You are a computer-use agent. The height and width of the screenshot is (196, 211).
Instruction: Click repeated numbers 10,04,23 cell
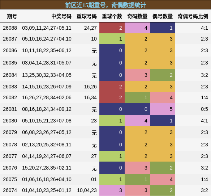pos(87,190)
